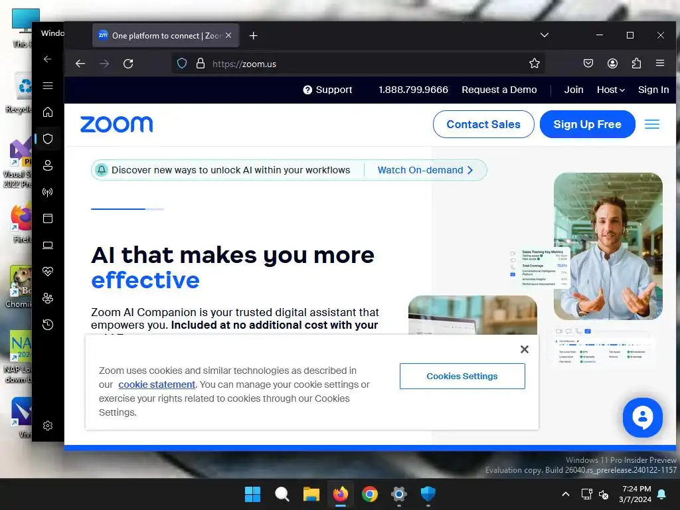The width and height of the screenshot is (680, 510).
Task: Go back in Firefox browser
Action: click(x=80, y=64)
